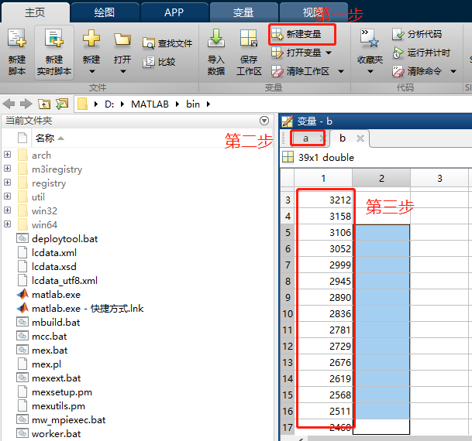Click cell containing 3212
Viewport: 472px width, 441px height.
[325, 200]
